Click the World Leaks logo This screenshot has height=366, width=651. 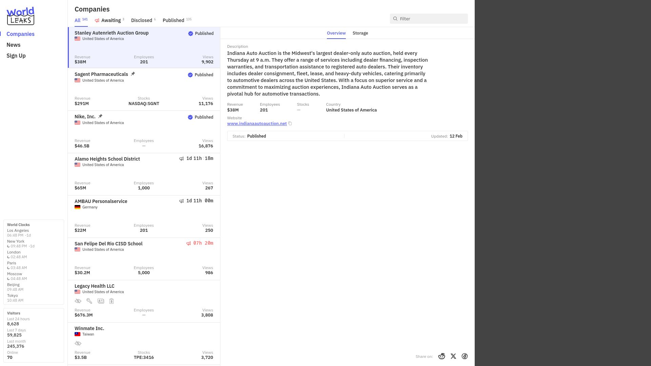[20, 16]
